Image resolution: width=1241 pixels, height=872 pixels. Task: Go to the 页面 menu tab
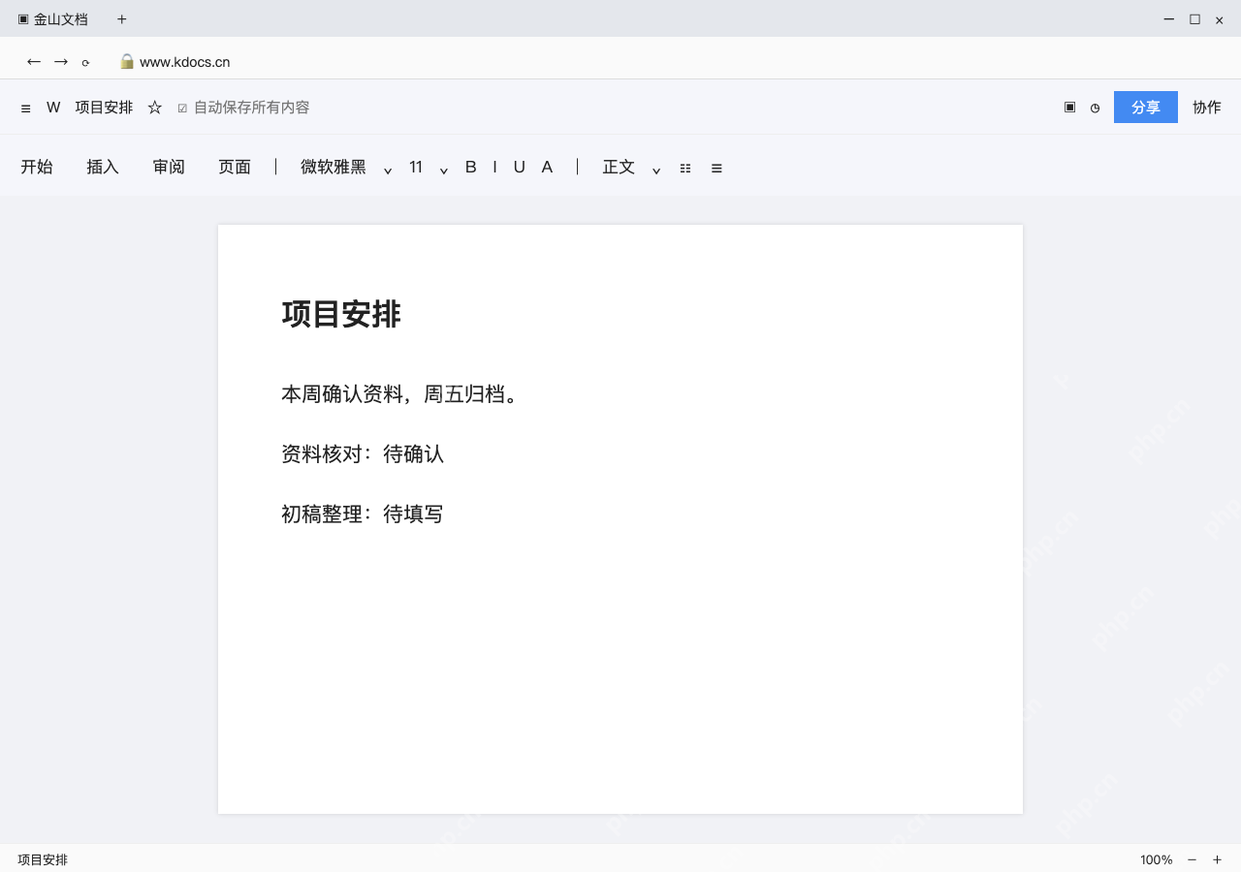[235, 167]
